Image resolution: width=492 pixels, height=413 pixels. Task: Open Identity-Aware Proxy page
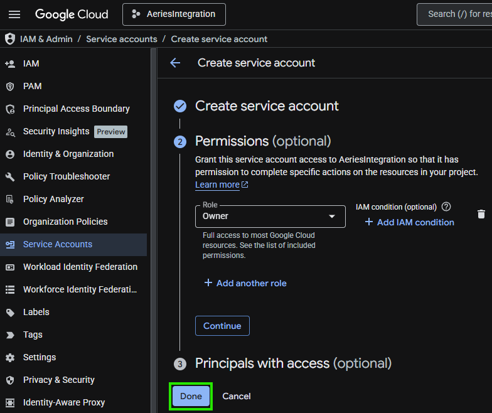tap(73, 402)
